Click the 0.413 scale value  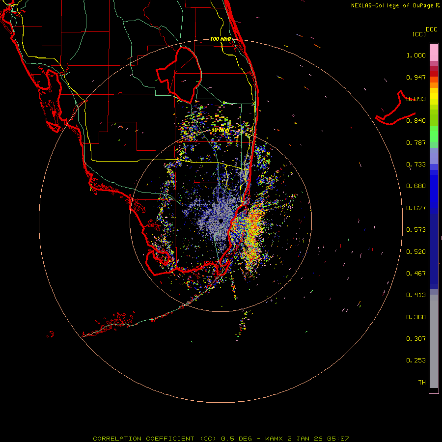click(416, 295)
